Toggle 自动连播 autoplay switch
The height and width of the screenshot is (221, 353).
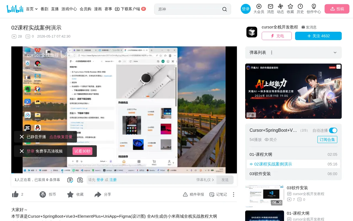click(333, 130)
